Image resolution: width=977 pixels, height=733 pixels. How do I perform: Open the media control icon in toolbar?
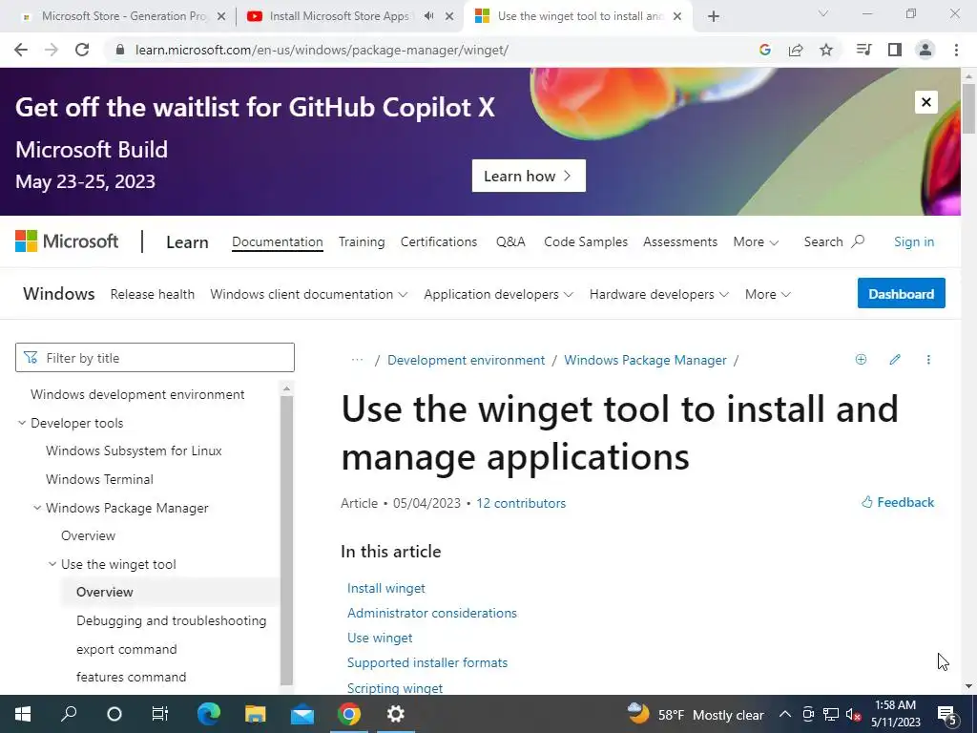click(x=863, y=50)
